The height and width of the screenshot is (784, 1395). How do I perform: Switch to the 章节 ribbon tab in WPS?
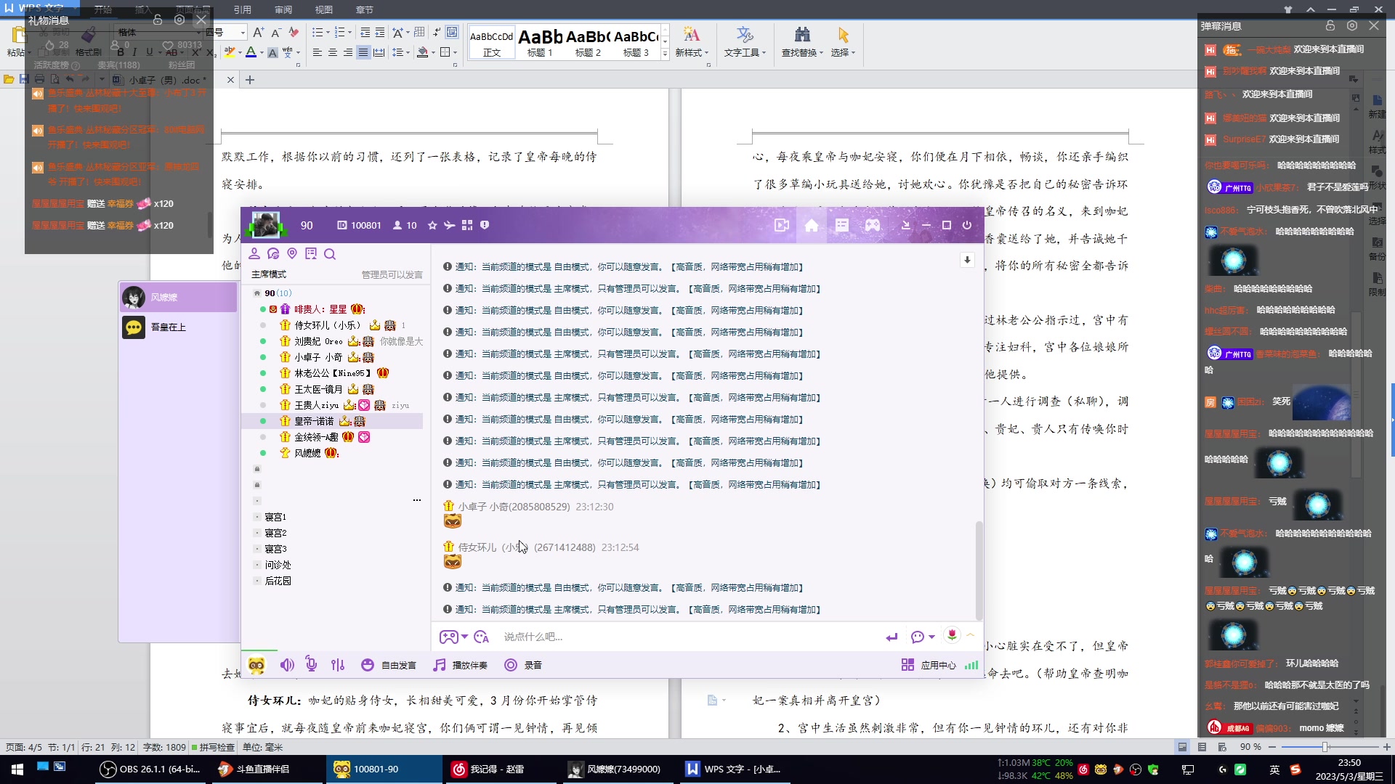coord(365,9)
